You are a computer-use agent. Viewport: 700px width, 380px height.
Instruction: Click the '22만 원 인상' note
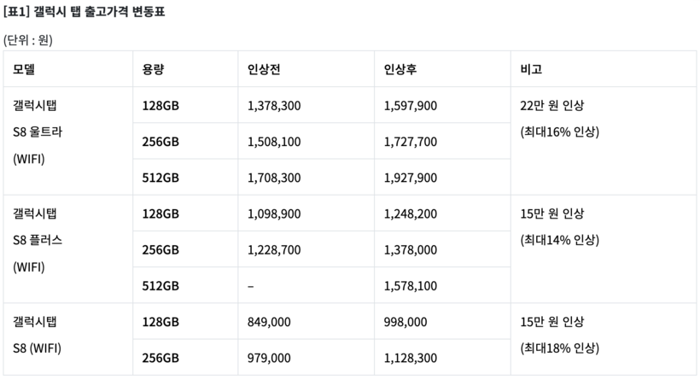552,106
